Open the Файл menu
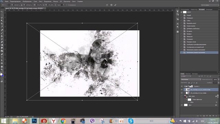Image resolution: width=220 pixels, height=124 pixels. [x=7, y=1]
